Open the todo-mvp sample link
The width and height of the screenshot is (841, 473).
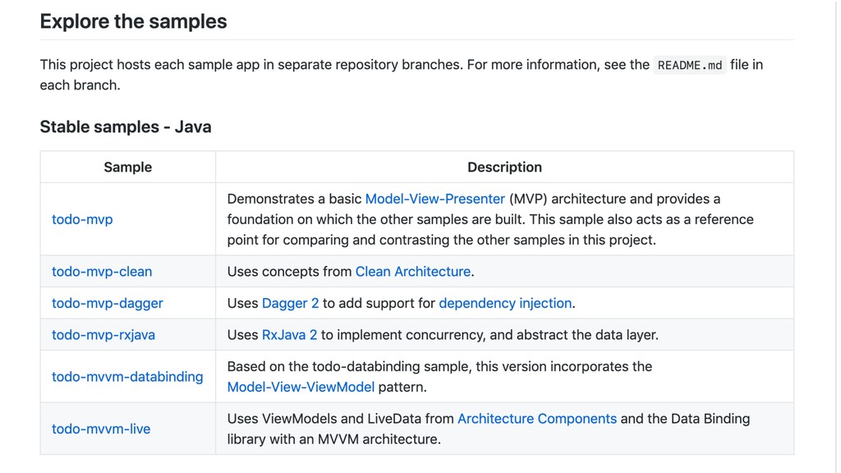coord(82,219)
